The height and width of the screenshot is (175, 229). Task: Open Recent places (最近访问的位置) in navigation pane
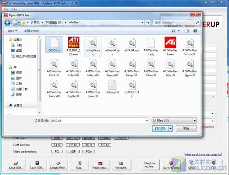tap(24, 56)
